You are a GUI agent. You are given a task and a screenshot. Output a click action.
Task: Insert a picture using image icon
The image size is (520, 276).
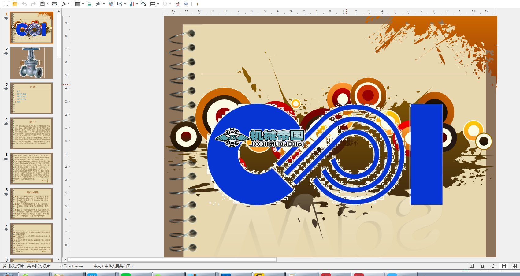[x=90, y=4]
